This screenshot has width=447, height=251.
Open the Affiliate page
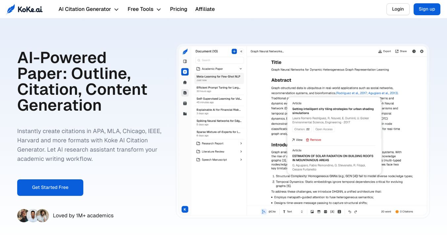(x=205, y=9)
